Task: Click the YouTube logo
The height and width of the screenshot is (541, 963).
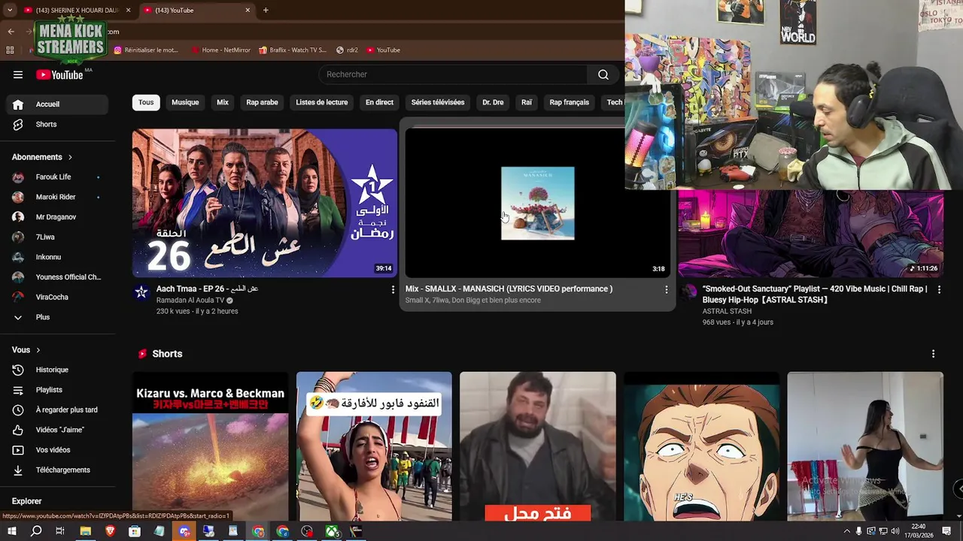Action: point(59,74)
